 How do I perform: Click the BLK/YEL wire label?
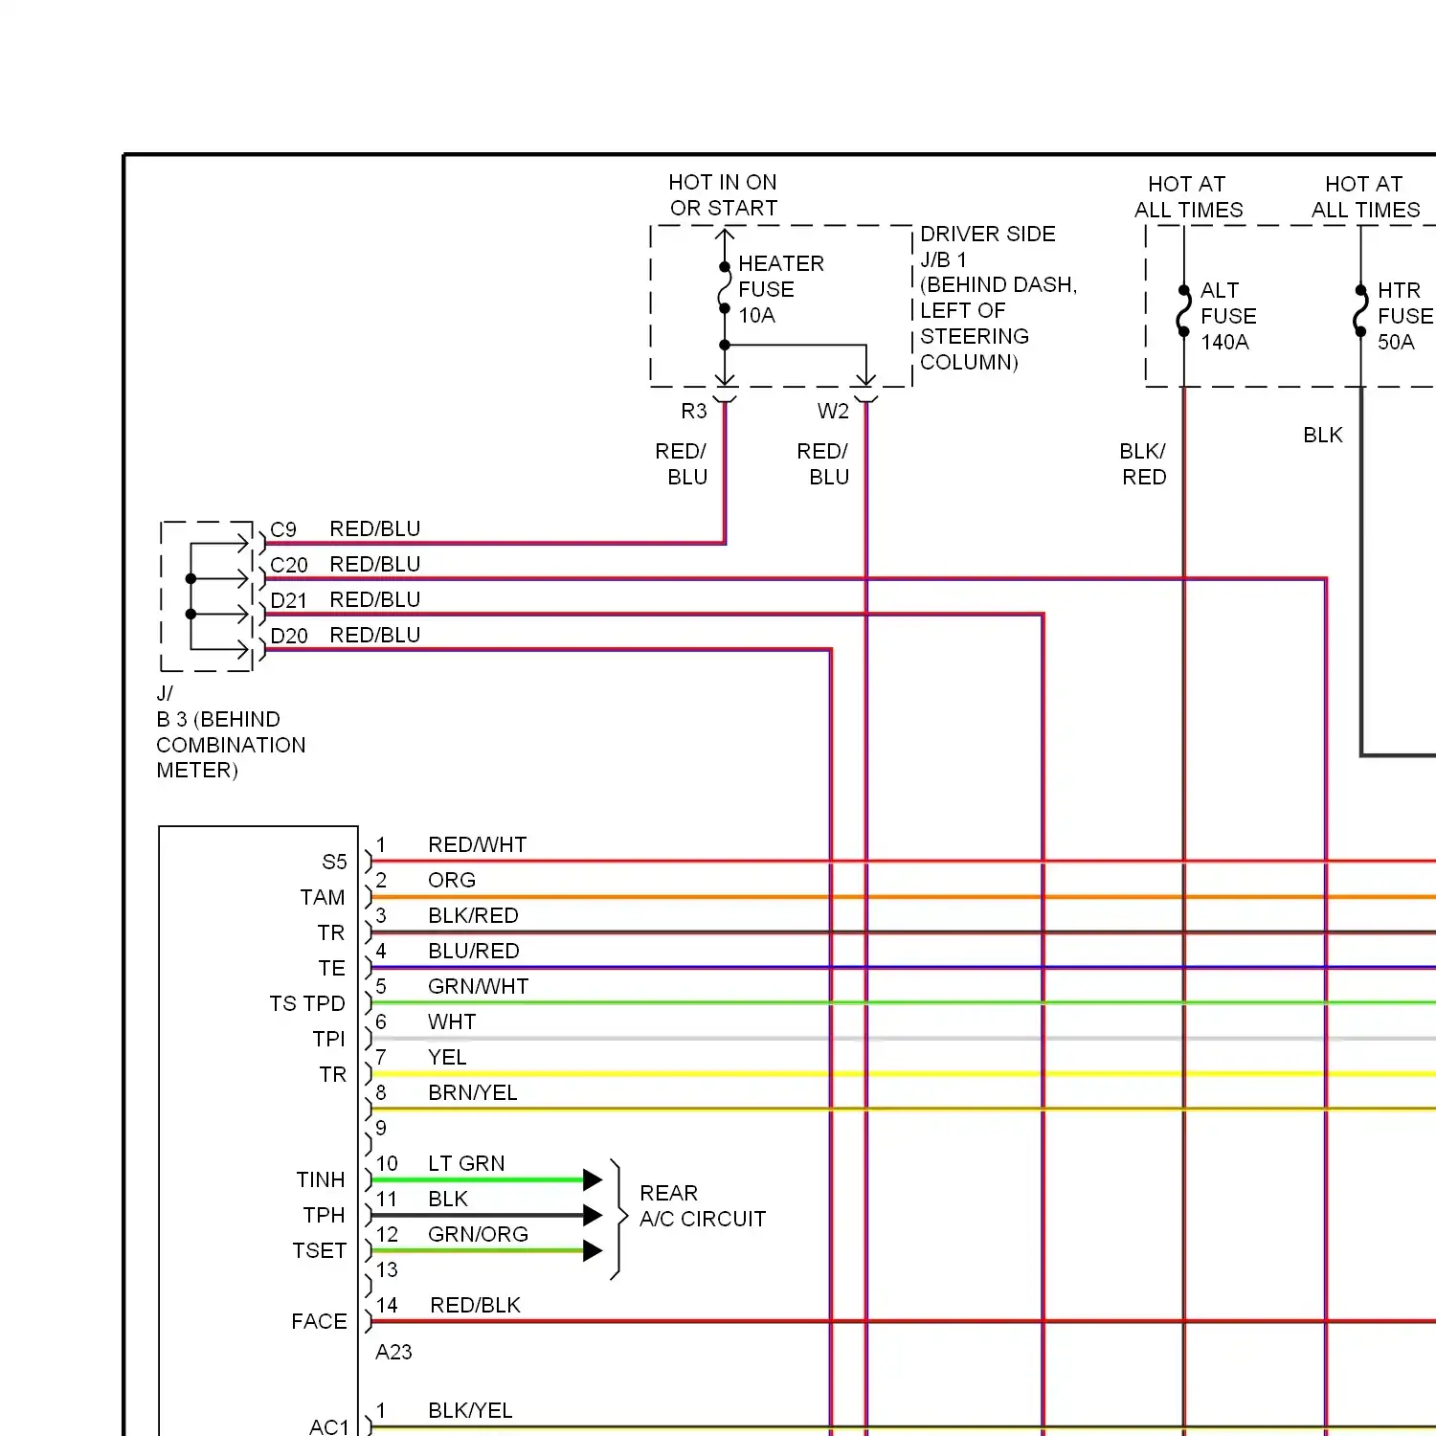click(x=470, y=1410)
